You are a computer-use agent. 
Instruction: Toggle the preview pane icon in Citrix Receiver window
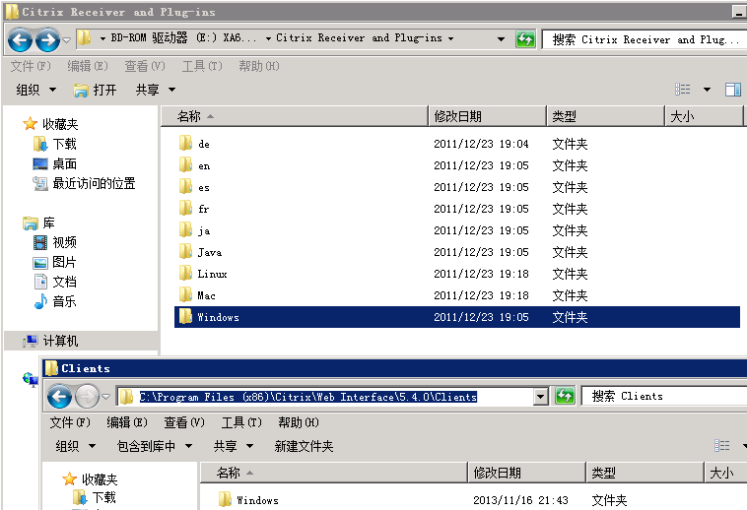[x=732, y=89]
